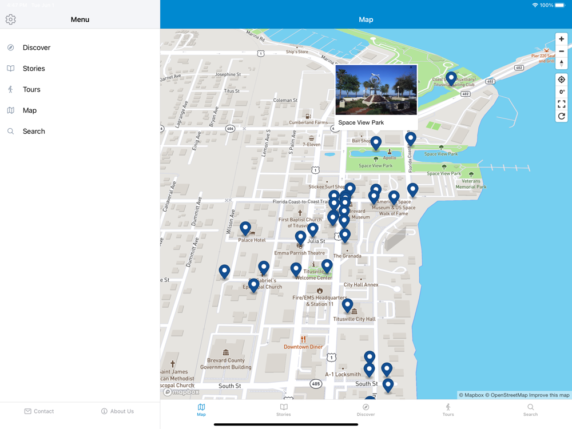Open the Space View Park photo
The image size is (572, 429).
coord(376,90)
